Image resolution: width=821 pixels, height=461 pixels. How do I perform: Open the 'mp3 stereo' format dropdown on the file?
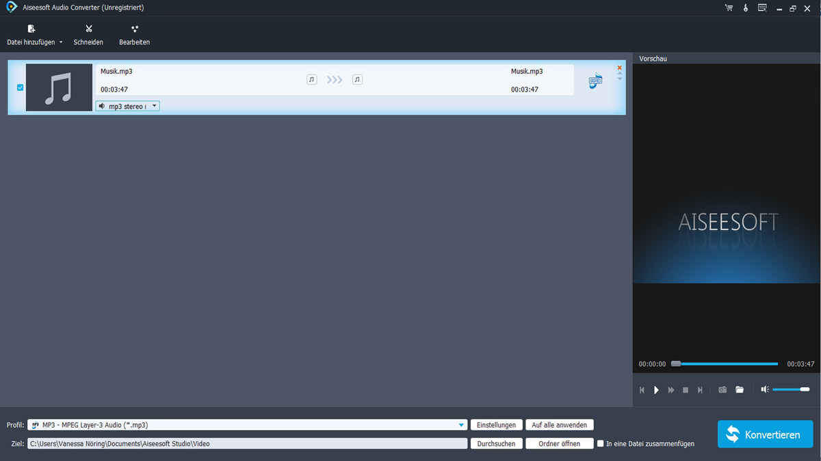[154, 106]
